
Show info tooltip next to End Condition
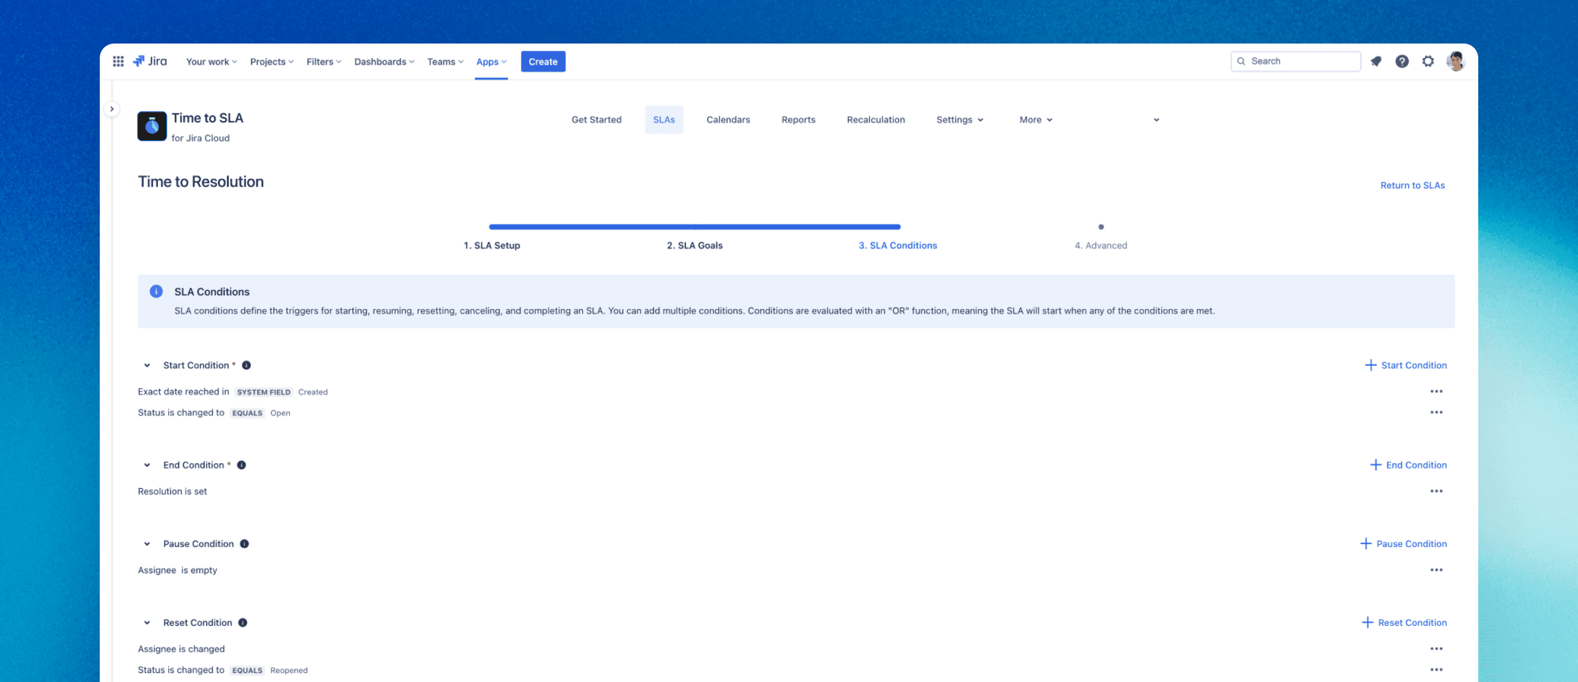coord(241,465)
